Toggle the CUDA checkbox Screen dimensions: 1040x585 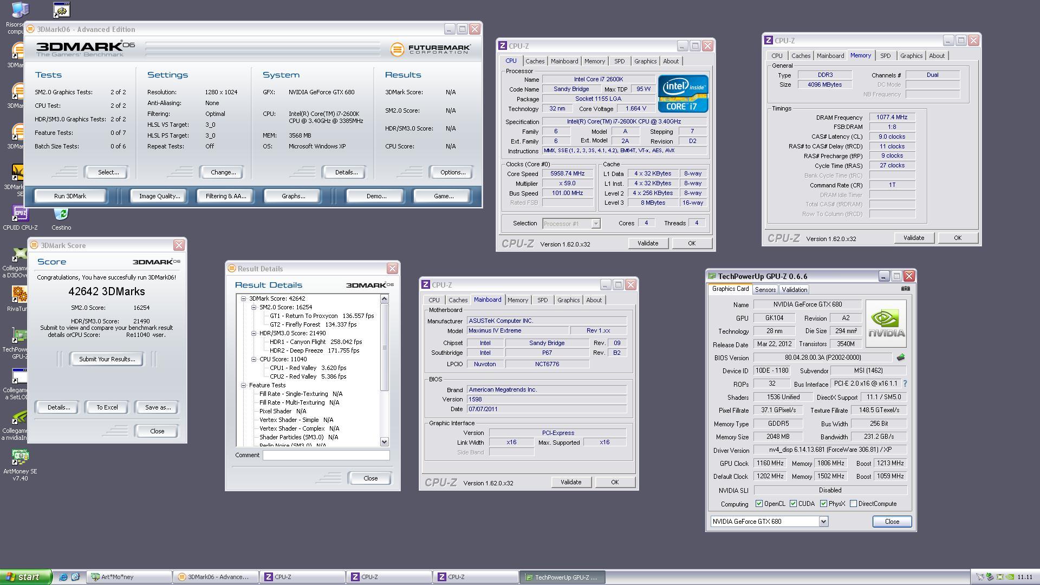(x=794, y=504)
